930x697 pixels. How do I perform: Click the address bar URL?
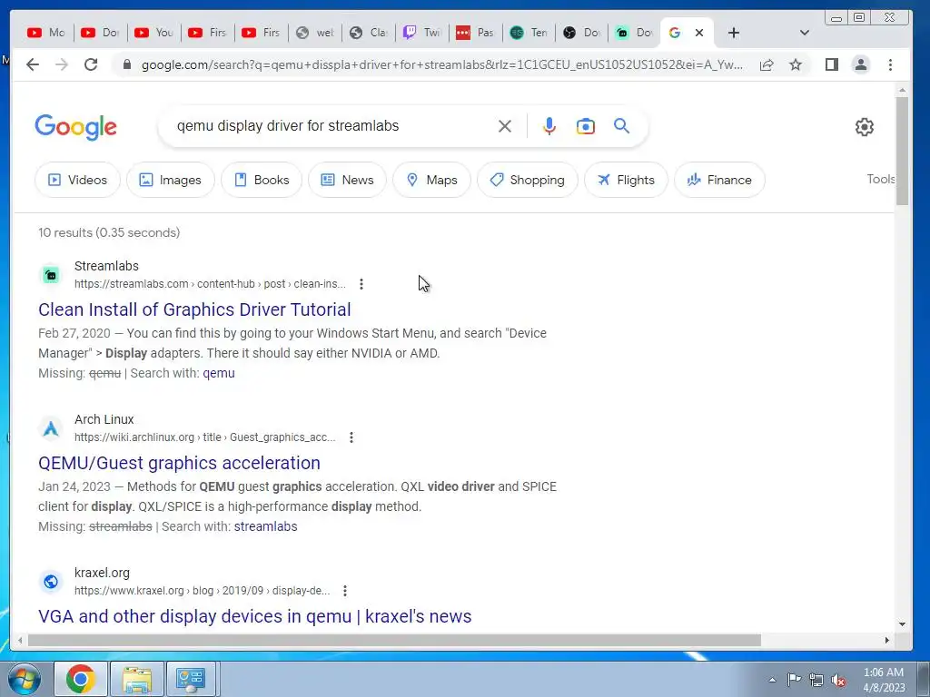[x=442, y=64]
